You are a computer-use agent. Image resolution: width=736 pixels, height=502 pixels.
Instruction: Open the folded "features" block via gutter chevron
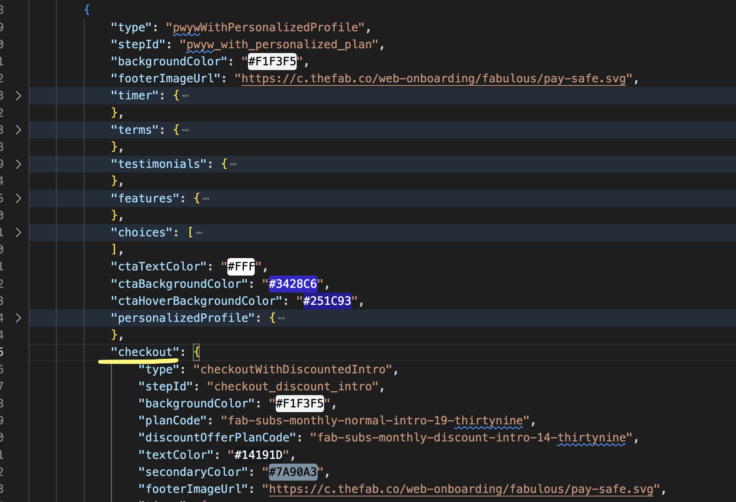pos(18,198)
